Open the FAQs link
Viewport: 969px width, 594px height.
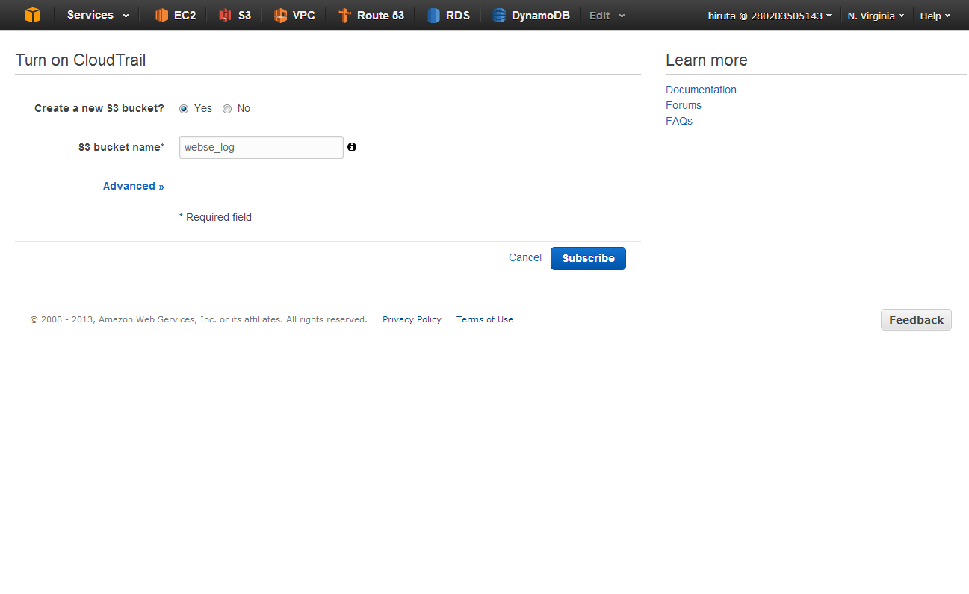[679, 121]
